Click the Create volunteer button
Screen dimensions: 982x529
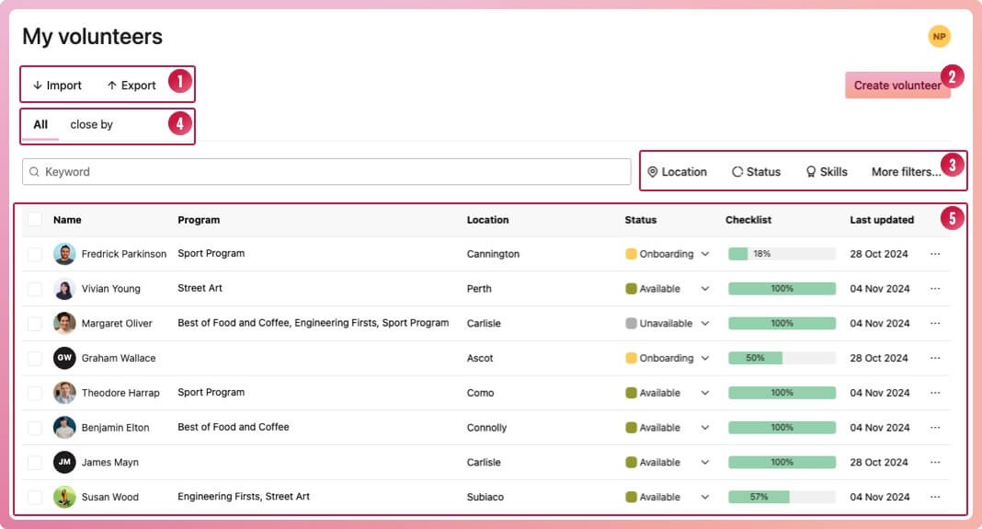pyautogui.click(x=896, y=86)
